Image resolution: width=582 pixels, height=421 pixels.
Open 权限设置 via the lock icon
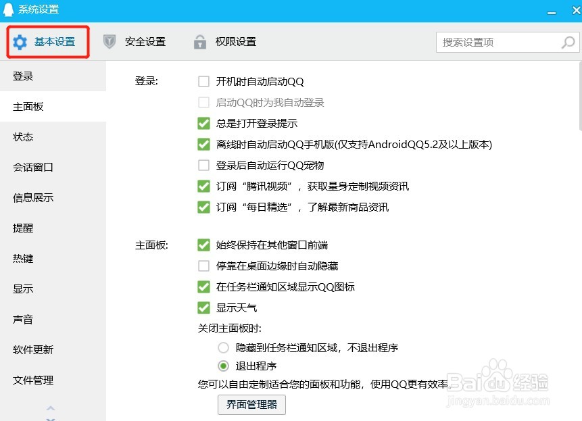[200, 41]
